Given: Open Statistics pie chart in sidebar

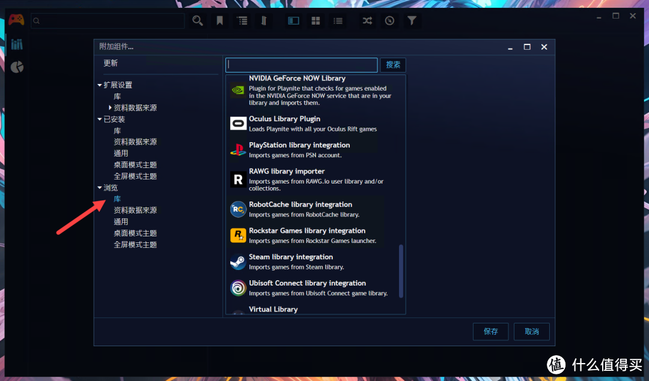Looking at the screenshot, I should [17, 67].
